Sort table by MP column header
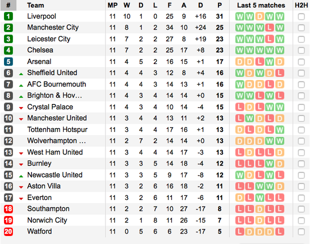Image resolution: width=310 pixels, height=244 pixels. click(x=112, y=5)
